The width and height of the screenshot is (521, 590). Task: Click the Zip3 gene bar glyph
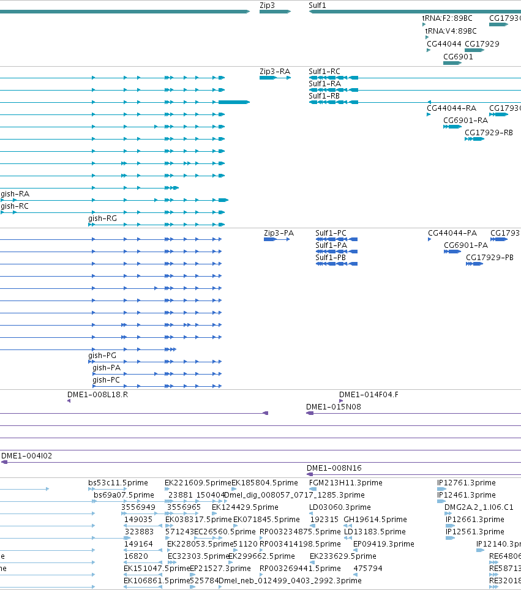[x=275, y=12]
